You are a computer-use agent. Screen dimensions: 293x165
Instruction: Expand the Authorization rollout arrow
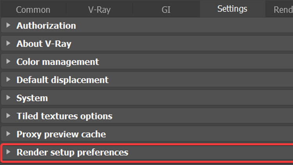point(9,26)
